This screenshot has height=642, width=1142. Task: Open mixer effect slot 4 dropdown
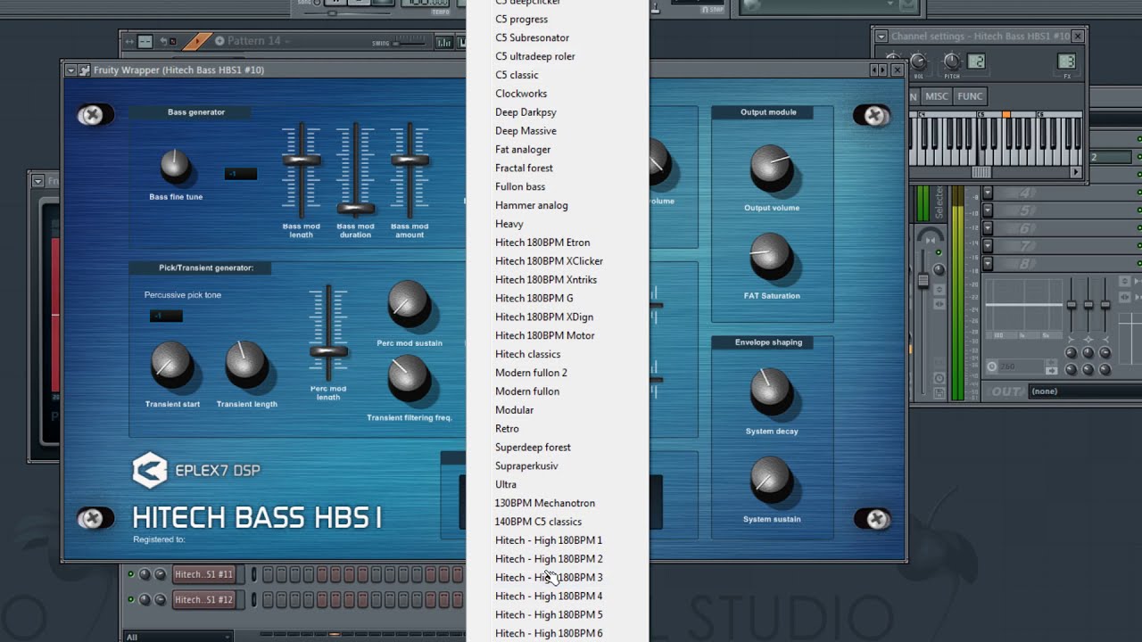pos(988,193)
